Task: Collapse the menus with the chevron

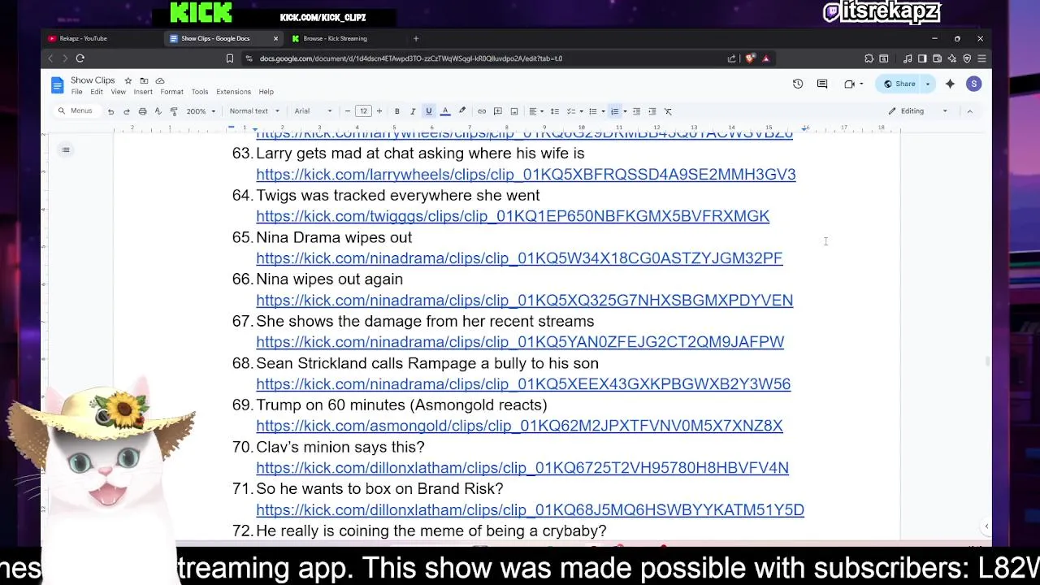Action: point(969,111)
